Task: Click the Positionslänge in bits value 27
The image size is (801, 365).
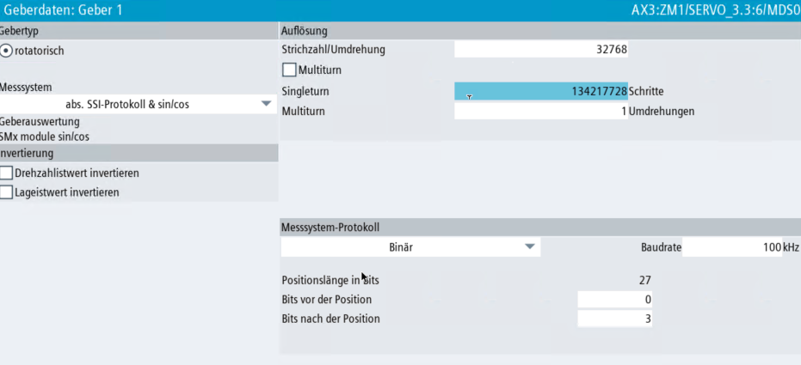Action: tap(644, 280)
